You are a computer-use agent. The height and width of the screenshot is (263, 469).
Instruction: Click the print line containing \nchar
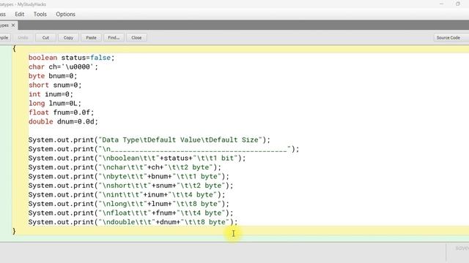(x=125, y=167)
